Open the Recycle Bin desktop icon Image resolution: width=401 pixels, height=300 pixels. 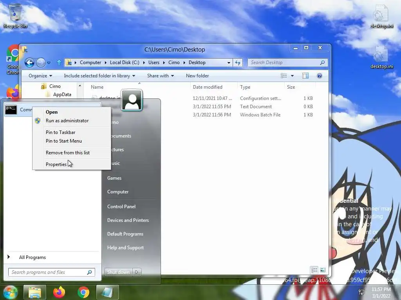(15, 15)
